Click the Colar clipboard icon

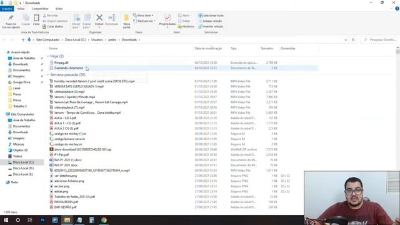[x=36, y=17]
